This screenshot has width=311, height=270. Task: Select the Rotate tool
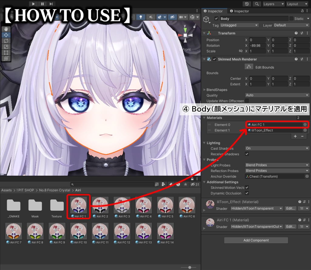coord(6,41)
